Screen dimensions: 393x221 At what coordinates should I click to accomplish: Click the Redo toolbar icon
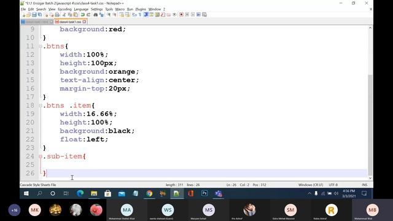pos(88,15)
